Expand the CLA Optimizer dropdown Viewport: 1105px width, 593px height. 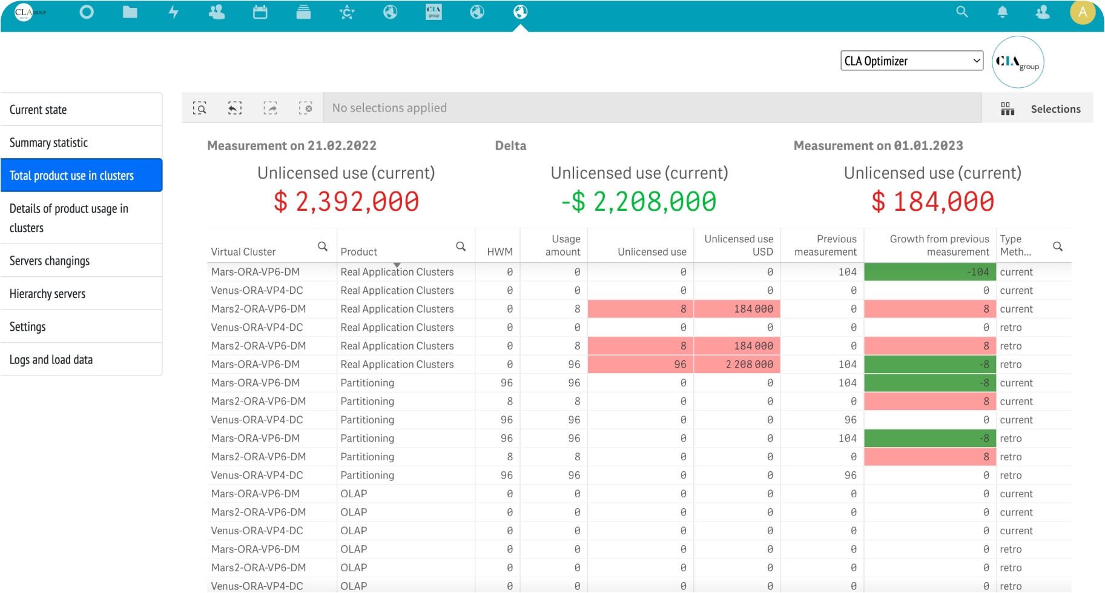click(x=911, y=61)
